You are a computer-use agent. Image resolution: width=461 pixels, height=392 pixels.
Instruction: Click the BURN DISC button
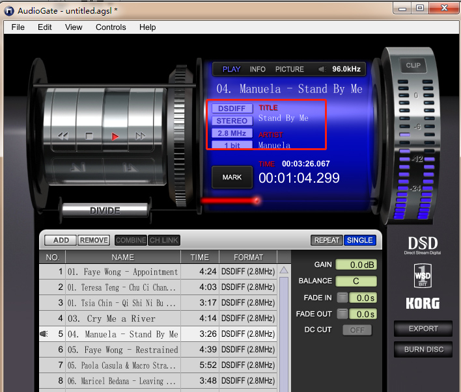pyautogui.click(x=423, y=349)
